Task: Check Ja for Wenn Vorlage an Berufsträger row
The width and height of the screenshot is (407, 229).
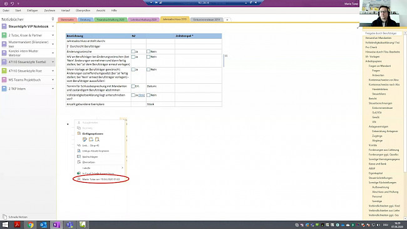Action: click(133, 69)
